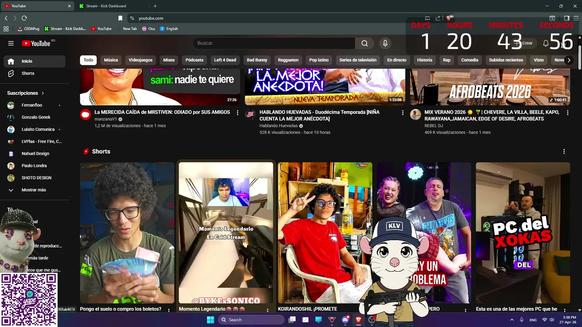This screenshot has width=582, height=327.
Task: View site information icon in address bar
Action: tap(132, 18)
